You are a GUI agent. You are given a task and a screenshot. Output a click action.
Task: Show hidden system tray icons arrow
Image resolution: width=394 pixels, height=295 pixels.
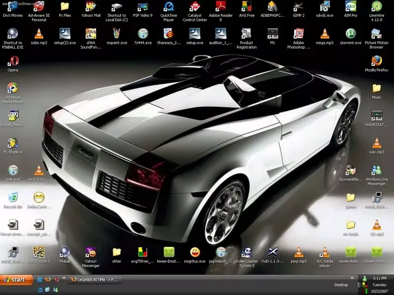point(359,285)
